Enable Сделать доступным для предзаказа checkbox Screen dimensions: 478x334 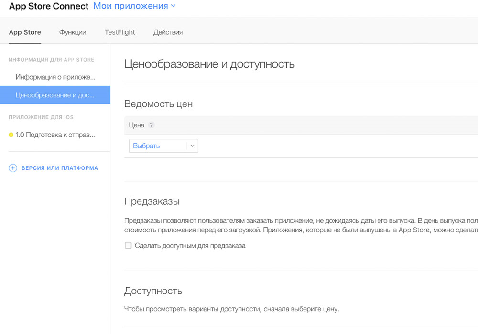(128, 245)
